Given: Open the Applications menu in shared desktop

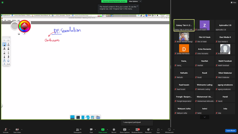Looking at the screenshot, I should 6,15.
